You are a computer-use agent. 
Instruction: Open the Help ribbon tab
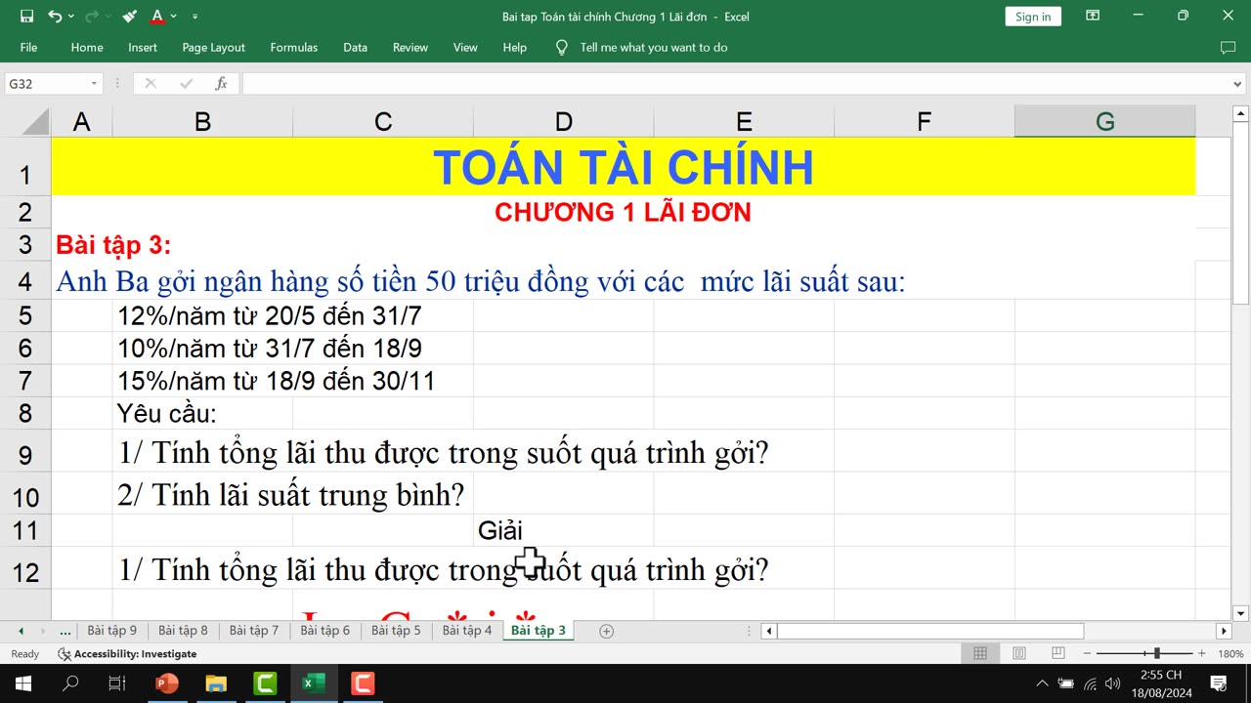[515, 47]
